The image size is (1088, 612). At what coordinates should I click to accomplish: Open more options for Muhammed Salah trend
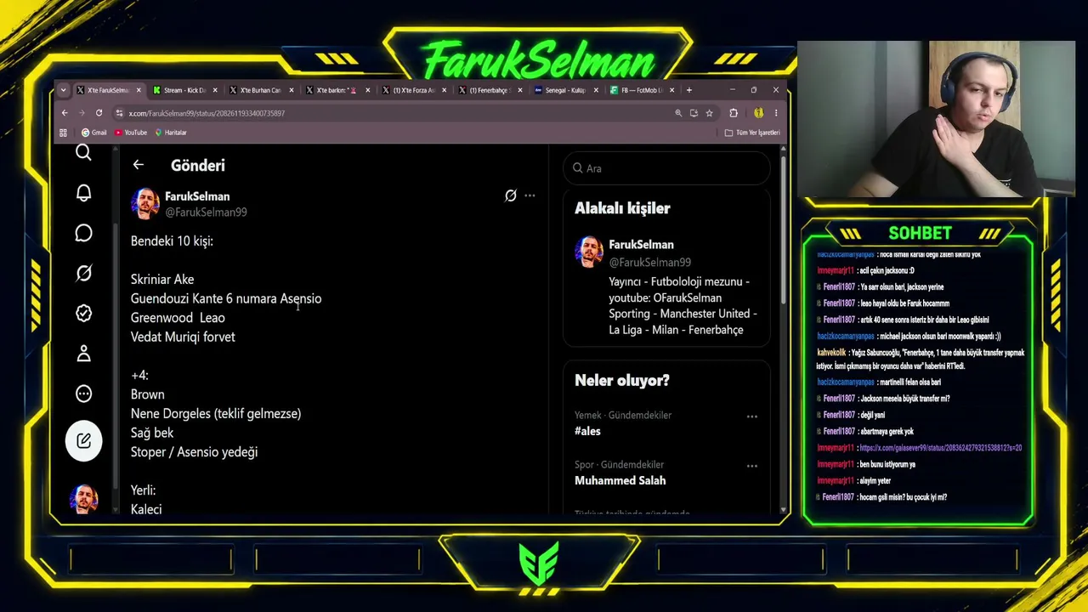751,466
